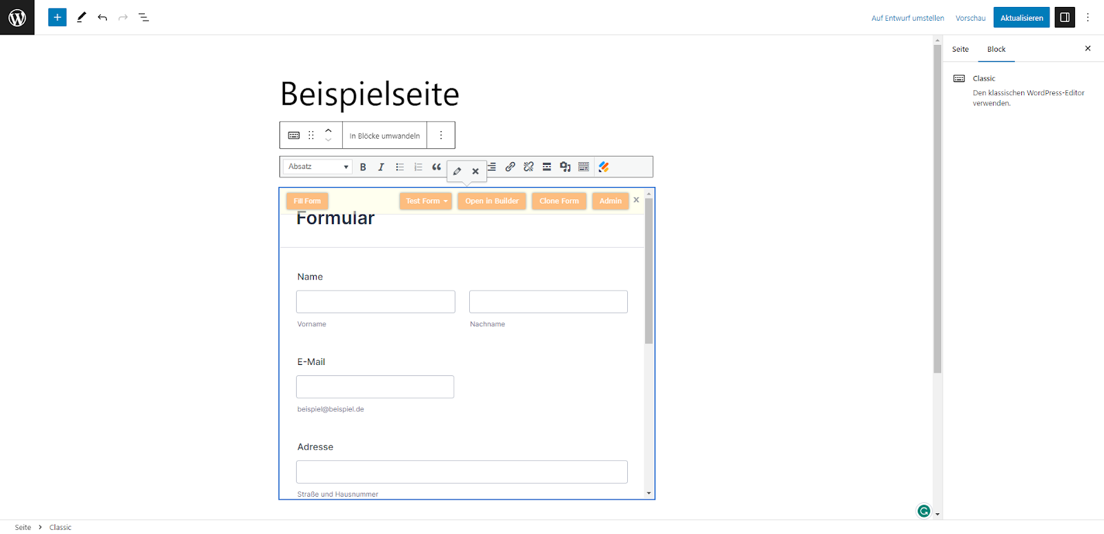The height and width of the screenshot is (534, 1104).
Task: Toggle bold formatting in classic toolbar
Action: click(x=363, y=167)
